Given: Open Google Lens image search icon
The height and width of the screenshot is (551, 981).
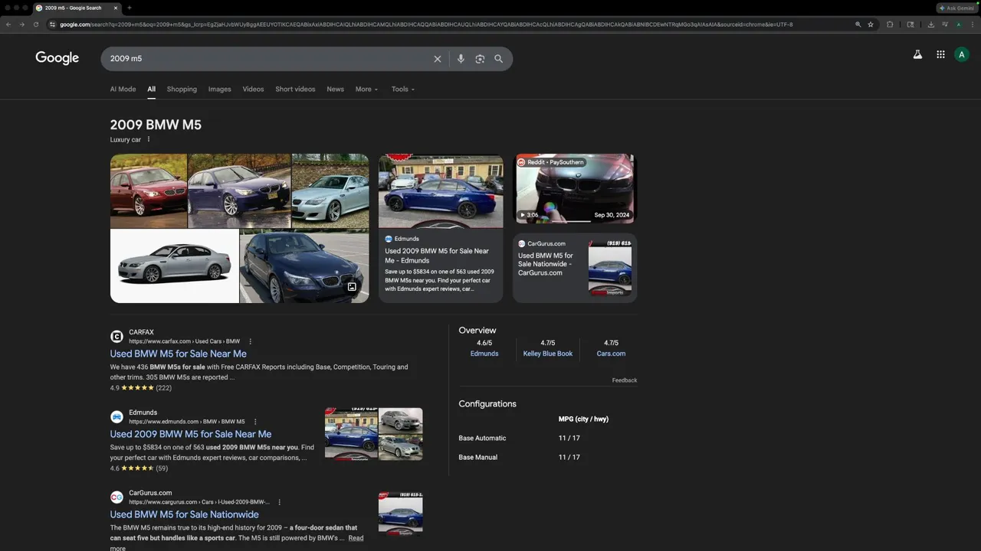Looking at the screenshot, I should click(480, 59).
